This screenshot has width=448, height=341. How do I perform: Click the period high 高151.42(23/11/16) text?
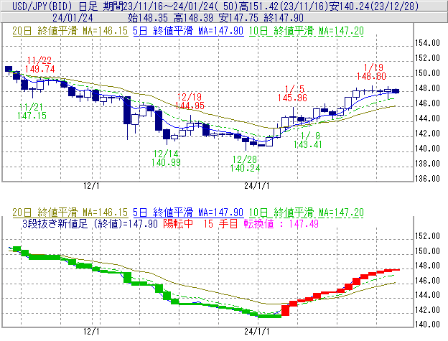tap(284, 6)
